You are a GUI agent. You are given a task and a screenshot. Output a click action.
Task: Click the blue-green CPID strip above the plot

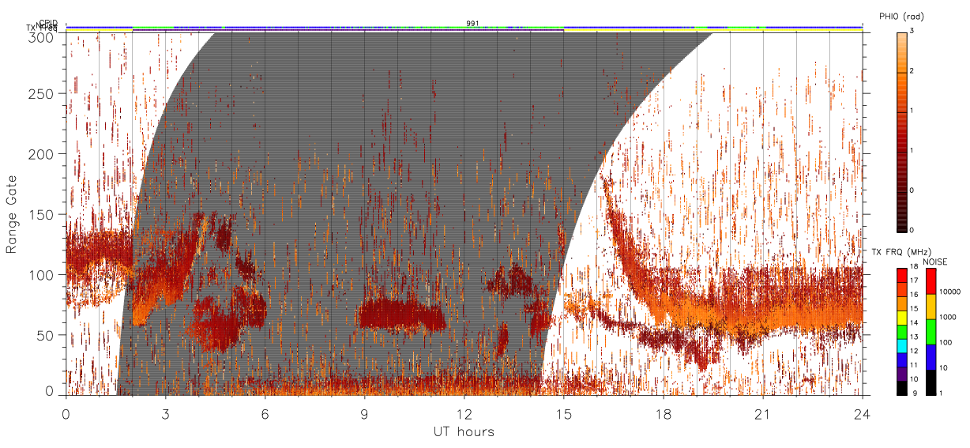pos(464,28)
